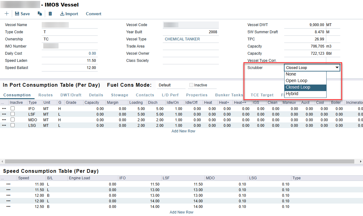Image resolution: width=363 pixels, height=216 pixels.
Task: Click the Speed Laden value field
Action: pyautogui.click(x=69, y=61)
